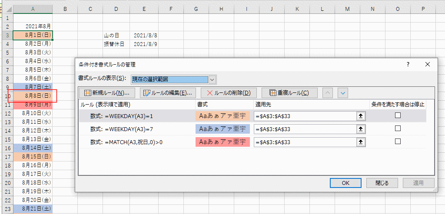Tick stop-if-true for the MATCH 祝日 rule
This screenshot has width=445, height=214.
[398, 141]
